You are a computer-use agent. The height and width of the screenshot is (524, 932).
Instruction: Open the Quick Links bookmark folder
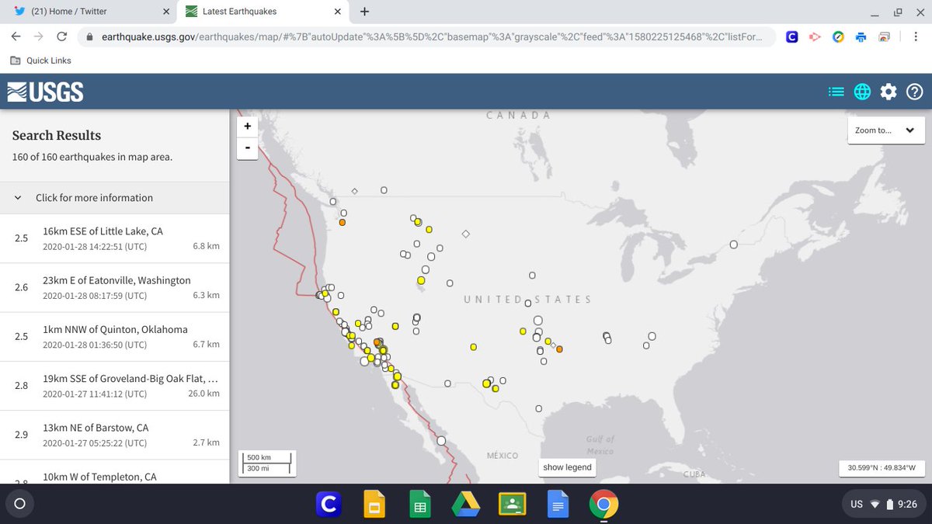[40, 61]
